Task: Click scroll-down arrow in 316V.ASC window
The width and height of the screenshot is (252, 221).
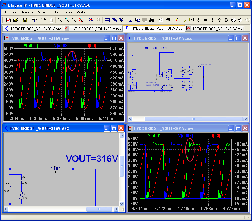Action: point(122,204)
